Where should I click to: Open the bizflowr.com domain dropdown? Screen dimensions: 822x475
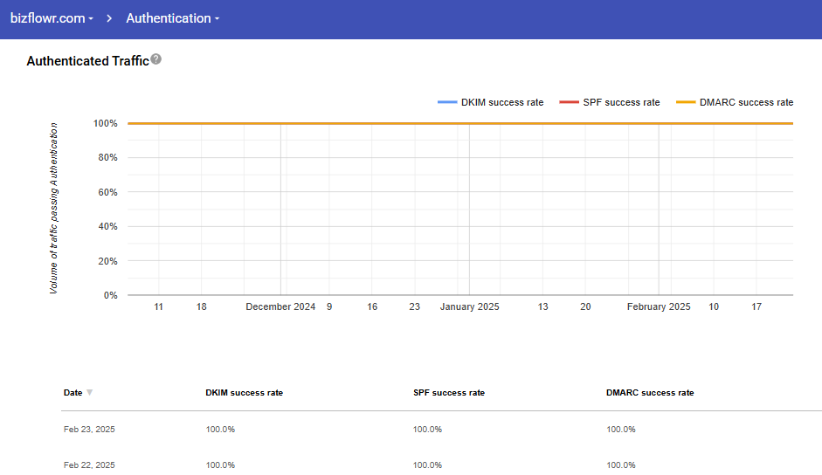[x=52, y=18]
